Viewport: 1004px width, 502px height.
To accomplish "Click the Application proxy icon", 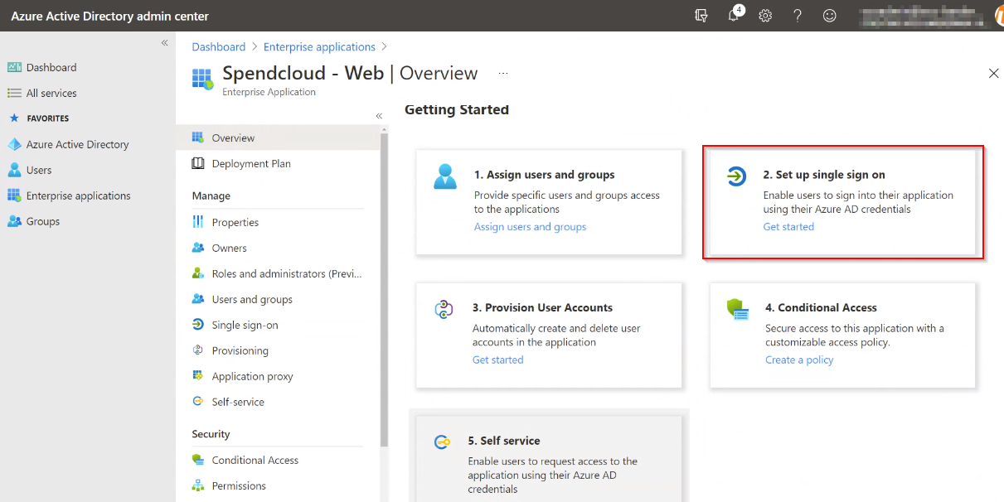I will (198, 376).
